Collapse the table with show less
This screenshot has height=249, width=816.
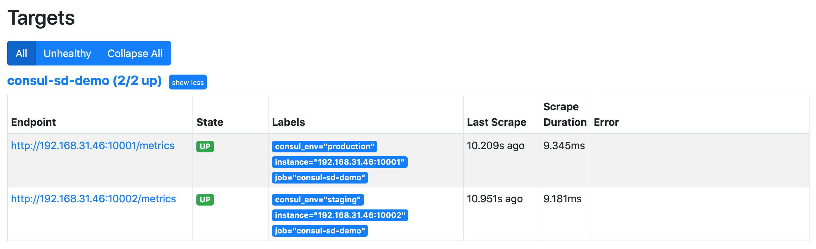tap(188, 82)
